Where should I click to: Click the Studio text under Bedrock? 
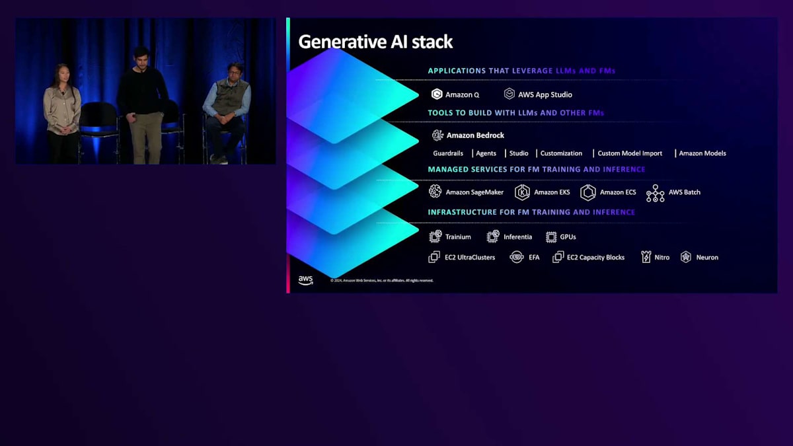click(x=519, y=153)
